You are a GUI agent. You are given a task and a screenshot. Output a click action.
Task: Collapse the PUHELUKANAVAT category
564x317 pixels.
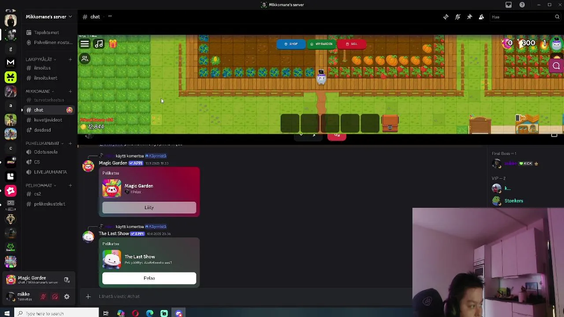pyautogui.click(x=44, y=144)
